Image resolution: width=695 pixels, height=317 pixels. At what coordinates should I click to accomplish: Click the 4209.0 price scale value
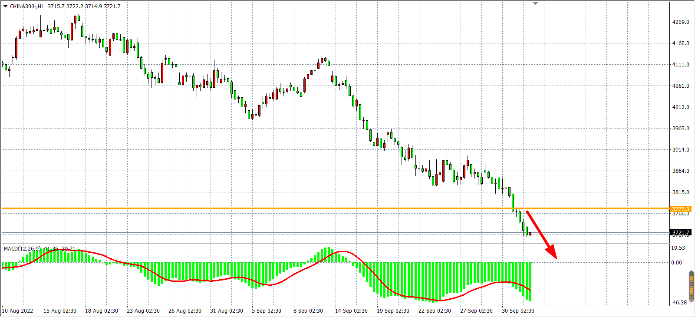pyautogui.click(x=680, y=22)
